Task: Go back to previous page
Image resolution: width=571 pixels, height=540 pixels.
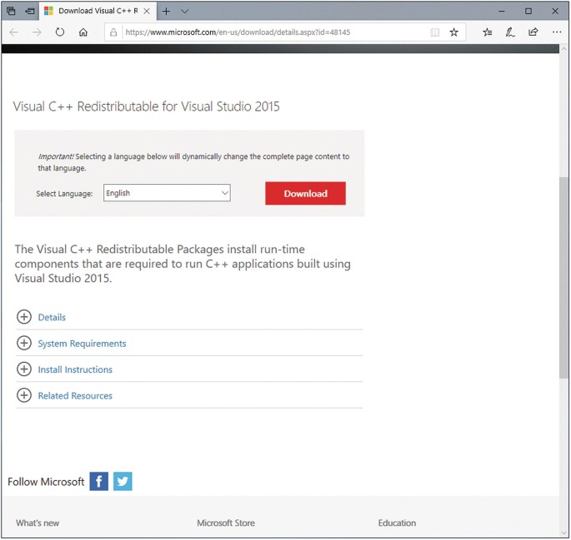Action: pyautogui.click(x=14, y=32)
